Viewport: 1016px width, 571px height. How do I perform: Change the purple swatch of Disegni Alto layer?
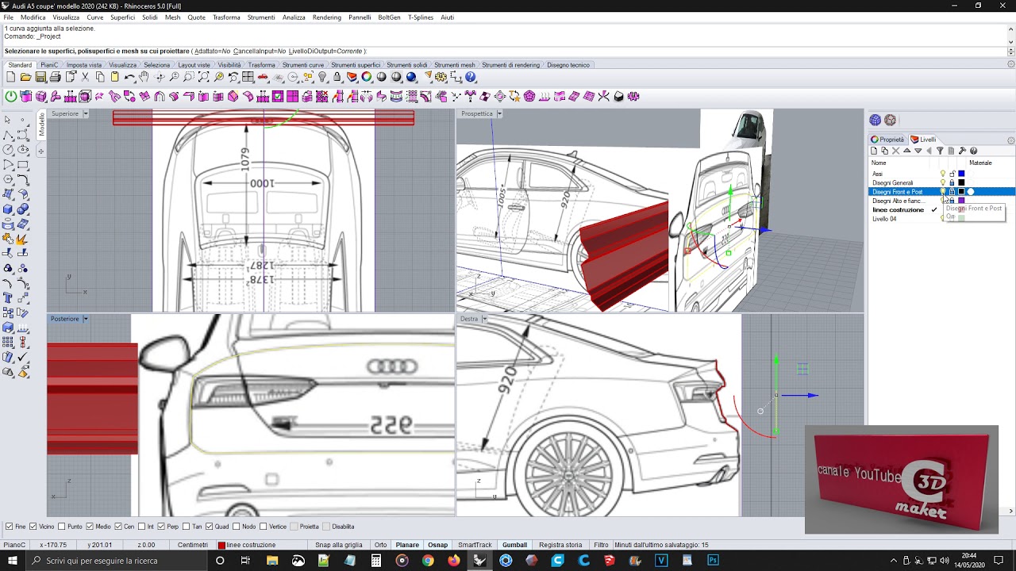(x=961, y=201)
